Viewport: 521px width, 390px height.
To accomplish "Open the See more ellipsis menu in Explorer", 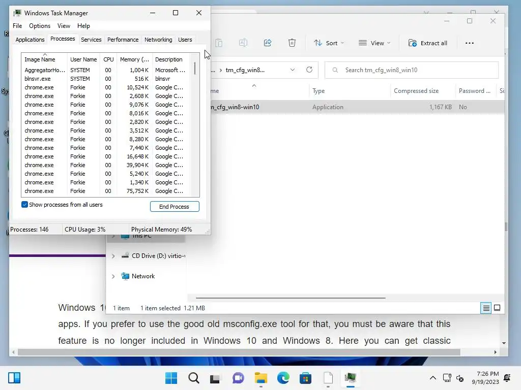I will pyautogui.click(x=470, y=43).
